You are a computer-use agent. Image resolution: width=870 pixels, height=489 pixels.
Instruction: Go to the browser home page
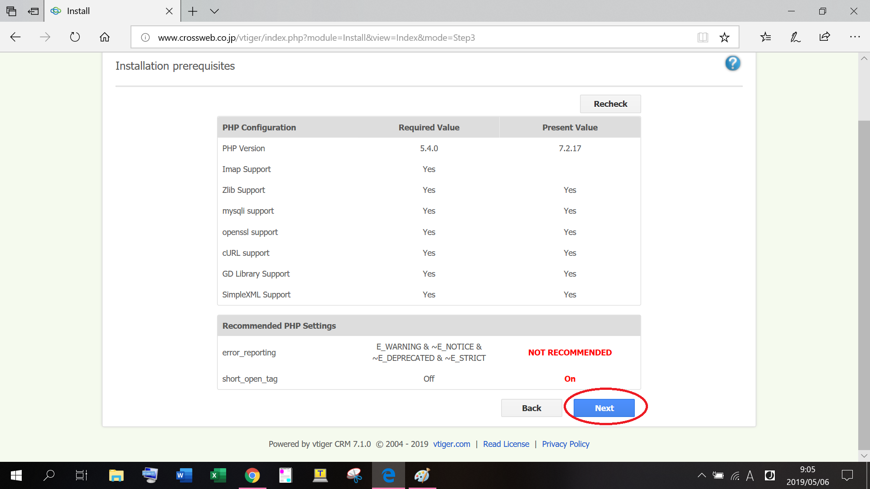(105, 37)
